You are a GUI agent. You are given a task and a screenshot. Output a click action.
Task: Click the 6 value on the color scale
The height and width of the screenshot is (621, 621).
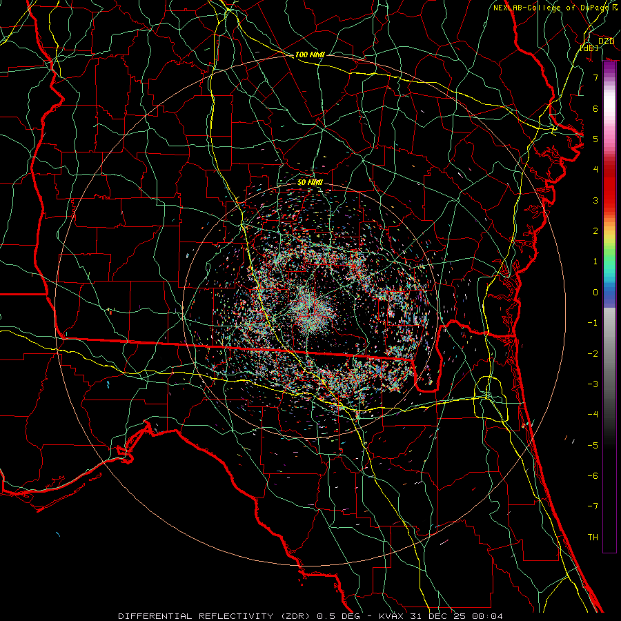coord(595,108)
